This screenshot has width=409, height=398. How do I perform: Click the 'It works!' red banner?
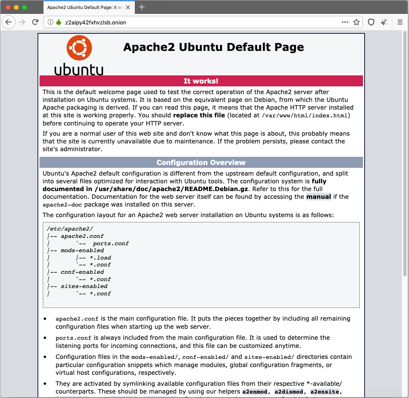(201, 81)
